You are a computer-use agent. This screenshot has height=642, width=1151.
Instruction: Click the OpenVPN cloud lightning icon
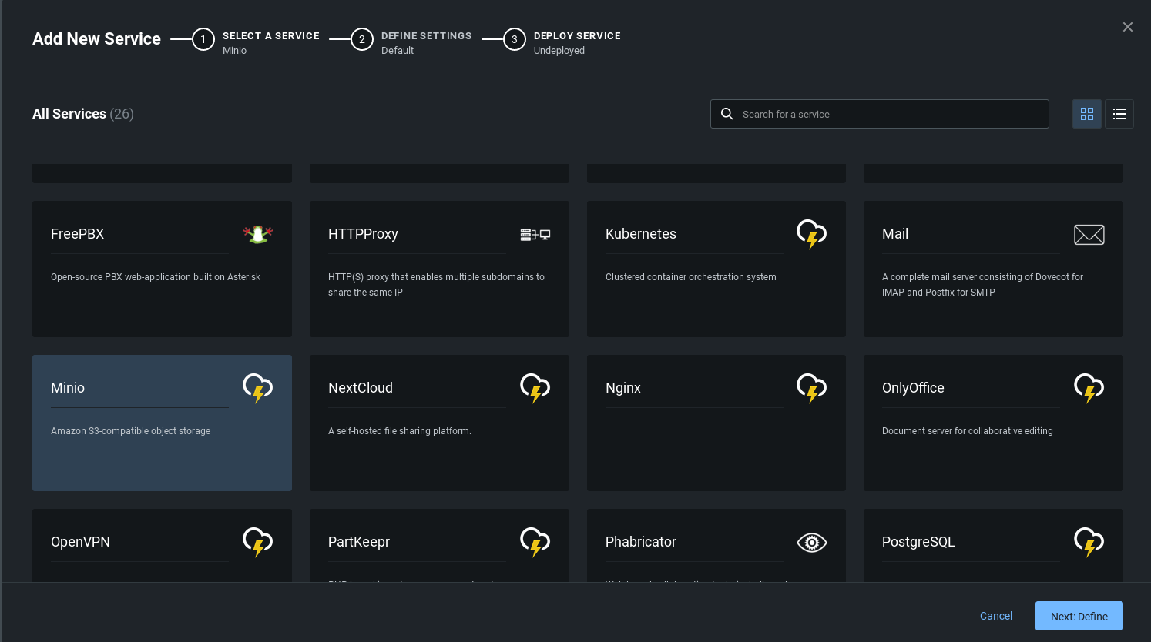(258, 542)
